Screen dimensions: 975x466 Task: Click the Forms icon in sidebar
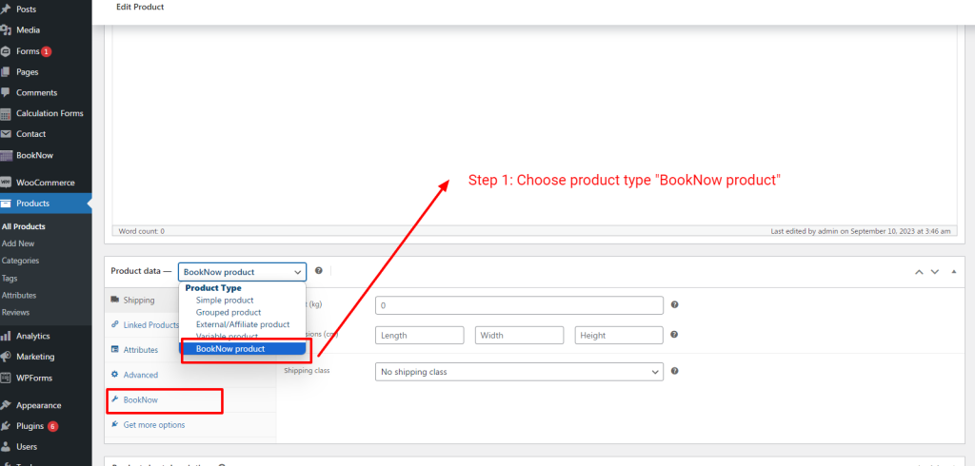6,51
